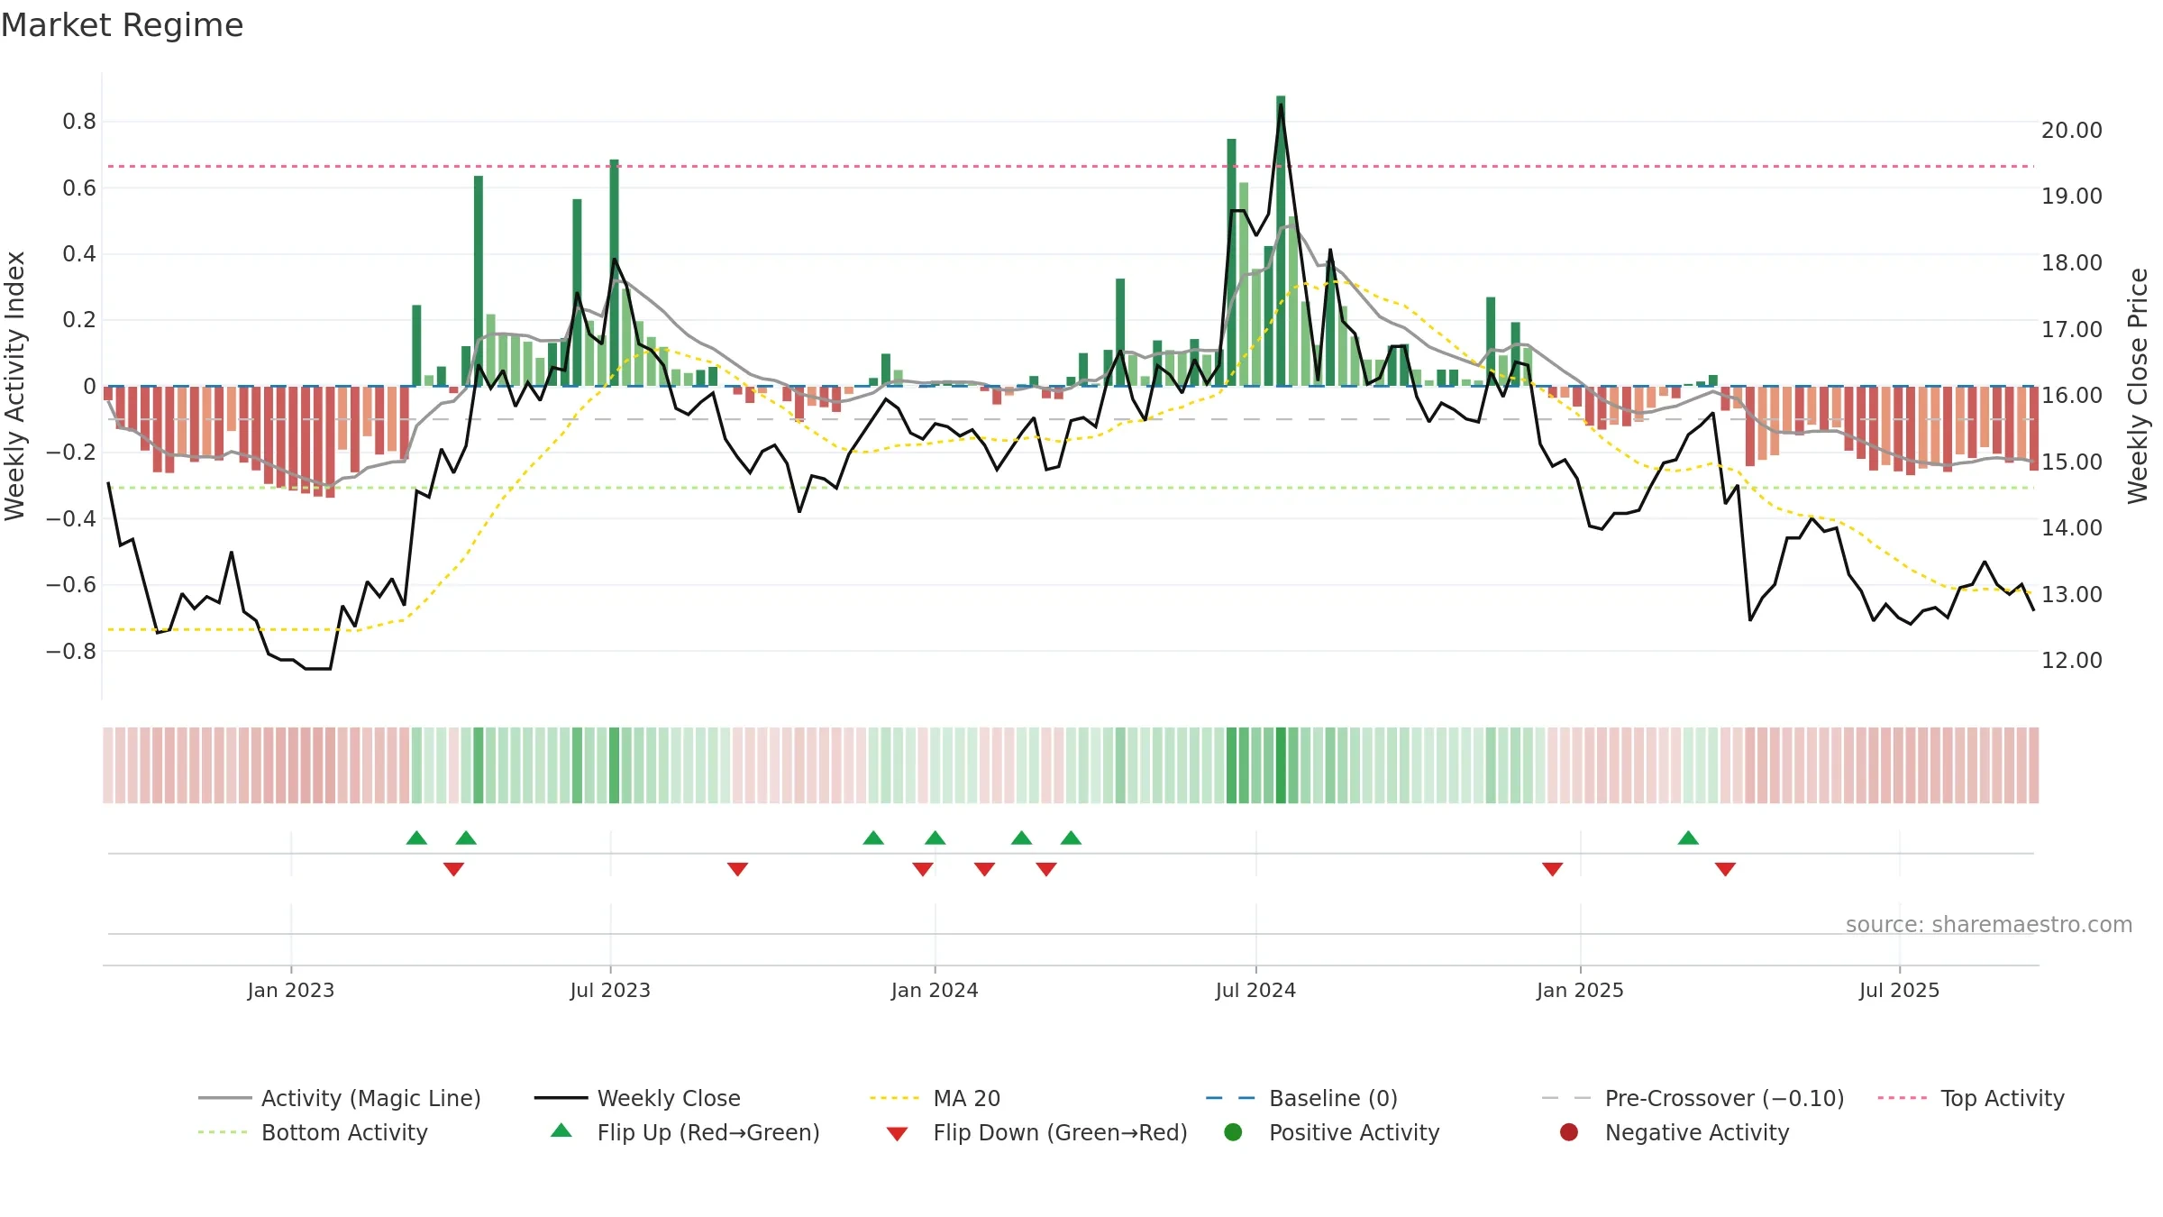Image resolution: width=2163 pixels, height=1217 pixels.
Task: Click the Pre-Crossover (−0.10) legend label
Action: (1724, 1098)
